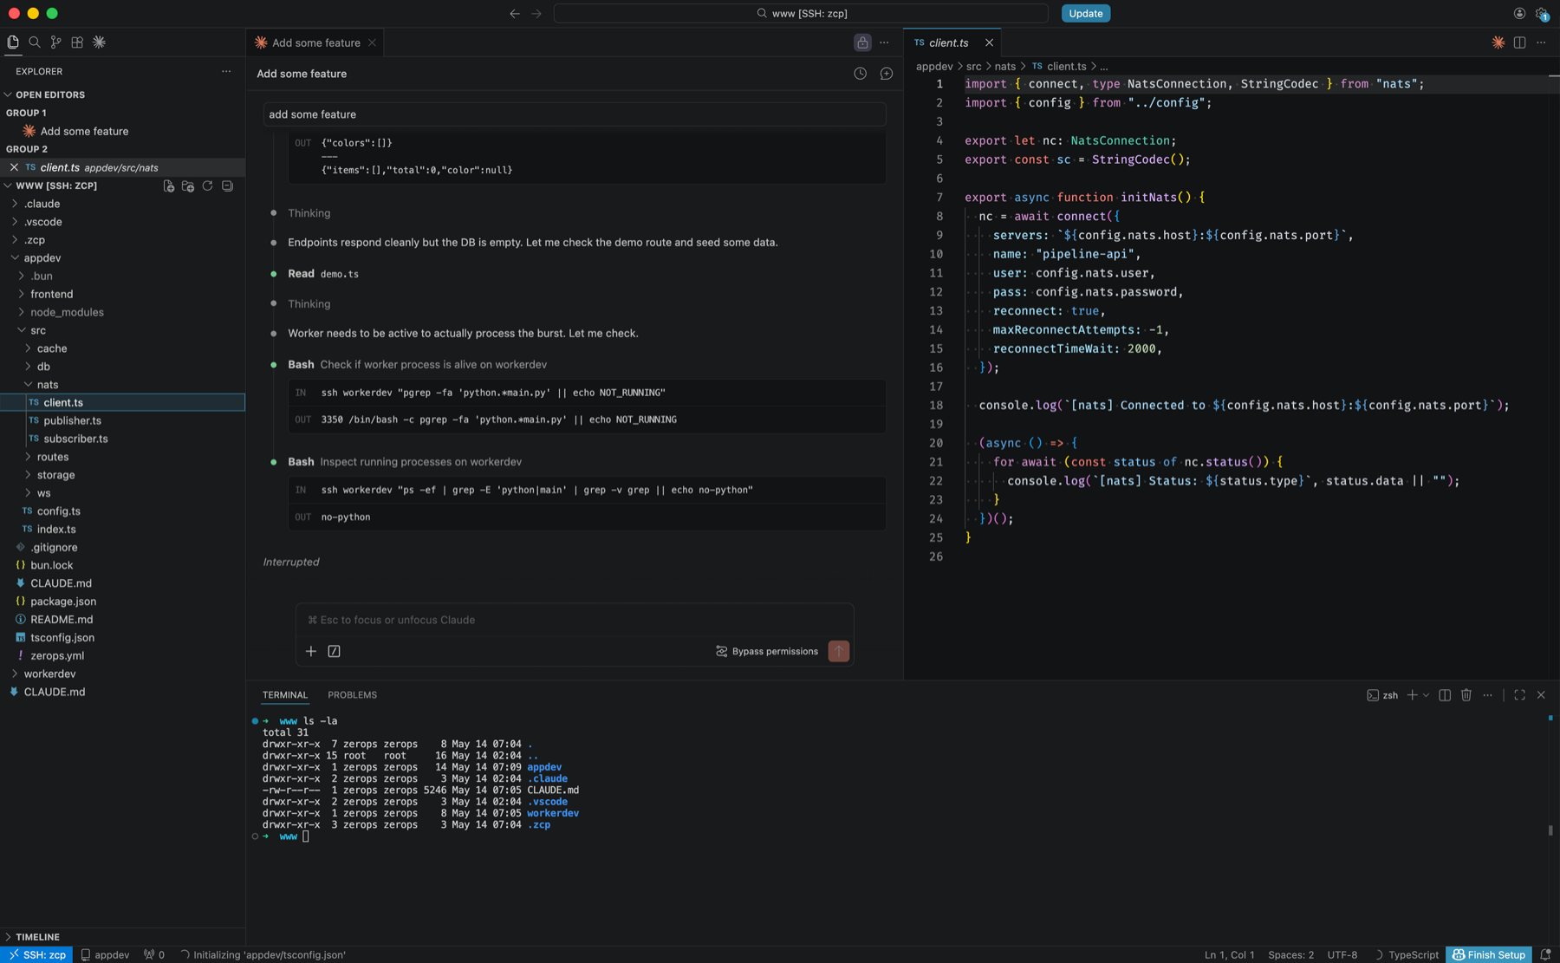The height and width of the screenshot is (963, 1560).
Task: Open the Search view icon
Action: coord(35,42)
